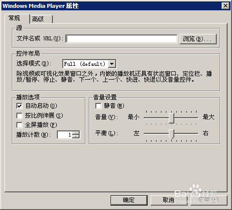232x210 pixels.
Task: Cancel the dialog with 取消
Action: coord(169,200)
